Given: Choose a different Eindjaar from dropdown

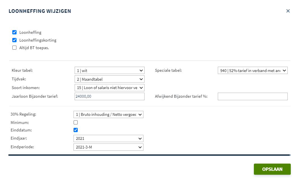Looking at the screenshot, I should (108, 138).
